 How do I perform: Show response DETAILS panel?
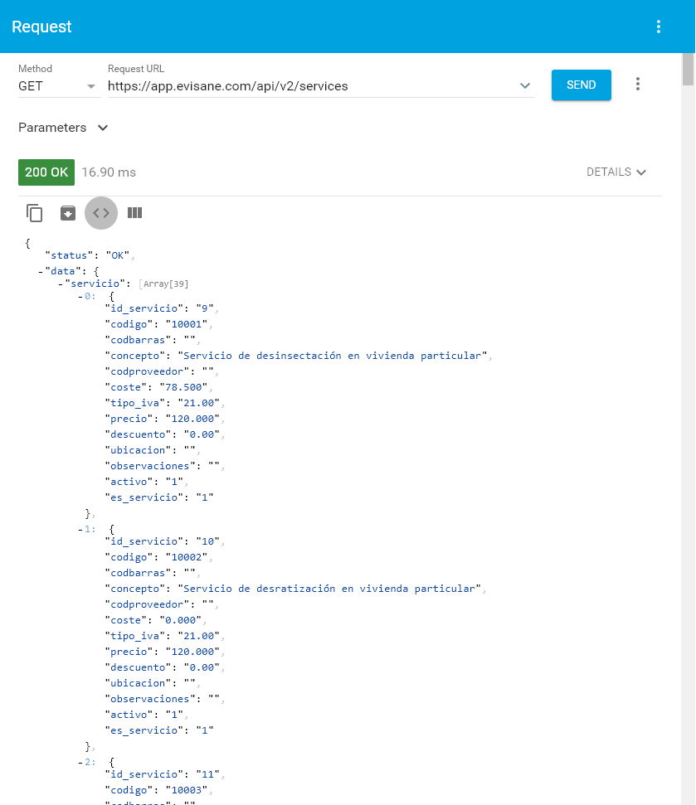coord(616,172)
